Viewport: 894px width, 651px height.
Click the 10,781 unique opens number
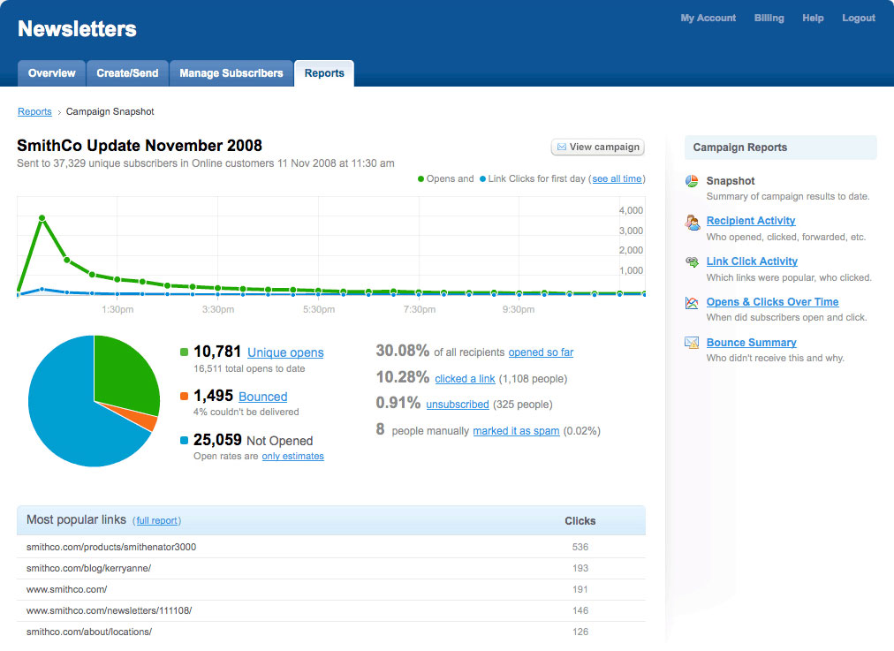217,352
